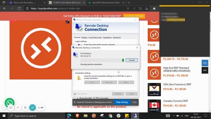Open USA (San Francisco) RDP link
The width and height of the screenshot is (211, 119).
177,85
